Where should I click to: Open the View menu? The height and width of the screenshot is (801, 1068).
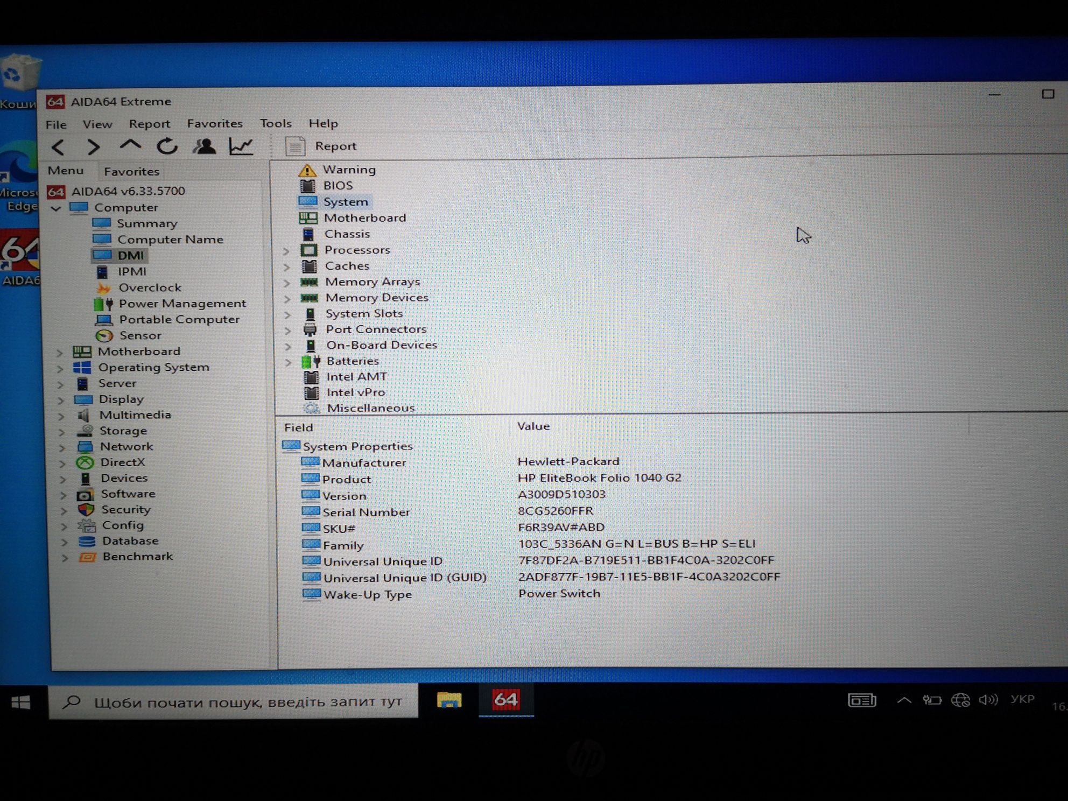point(97,124)
